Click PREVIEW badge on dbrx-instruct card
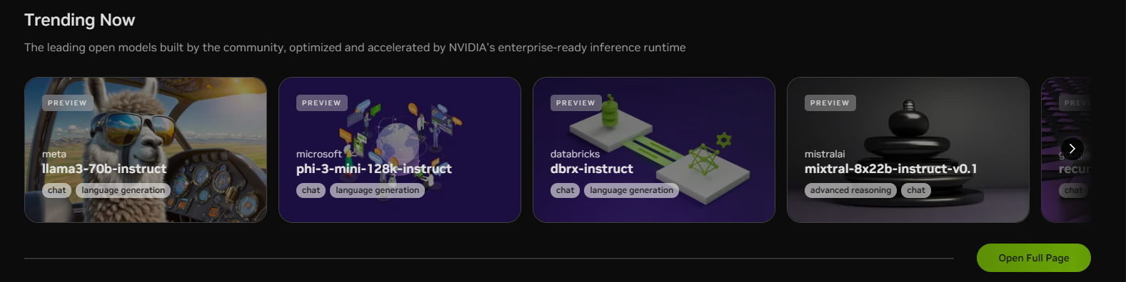The image size is (1126, 282). tap(575, 103)
